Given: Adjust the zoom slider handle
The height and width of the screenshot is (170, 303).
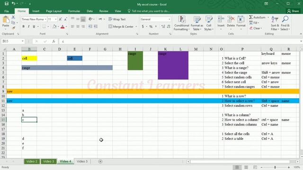Looking at the screenshot, I should point(275,167).
